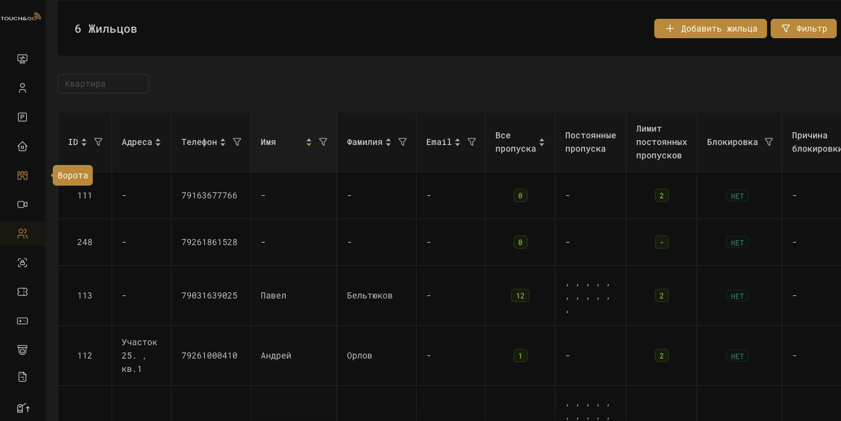Click the Добавить жильца button
The height and width of the screenshot is (421, 841).
(710, 29)
